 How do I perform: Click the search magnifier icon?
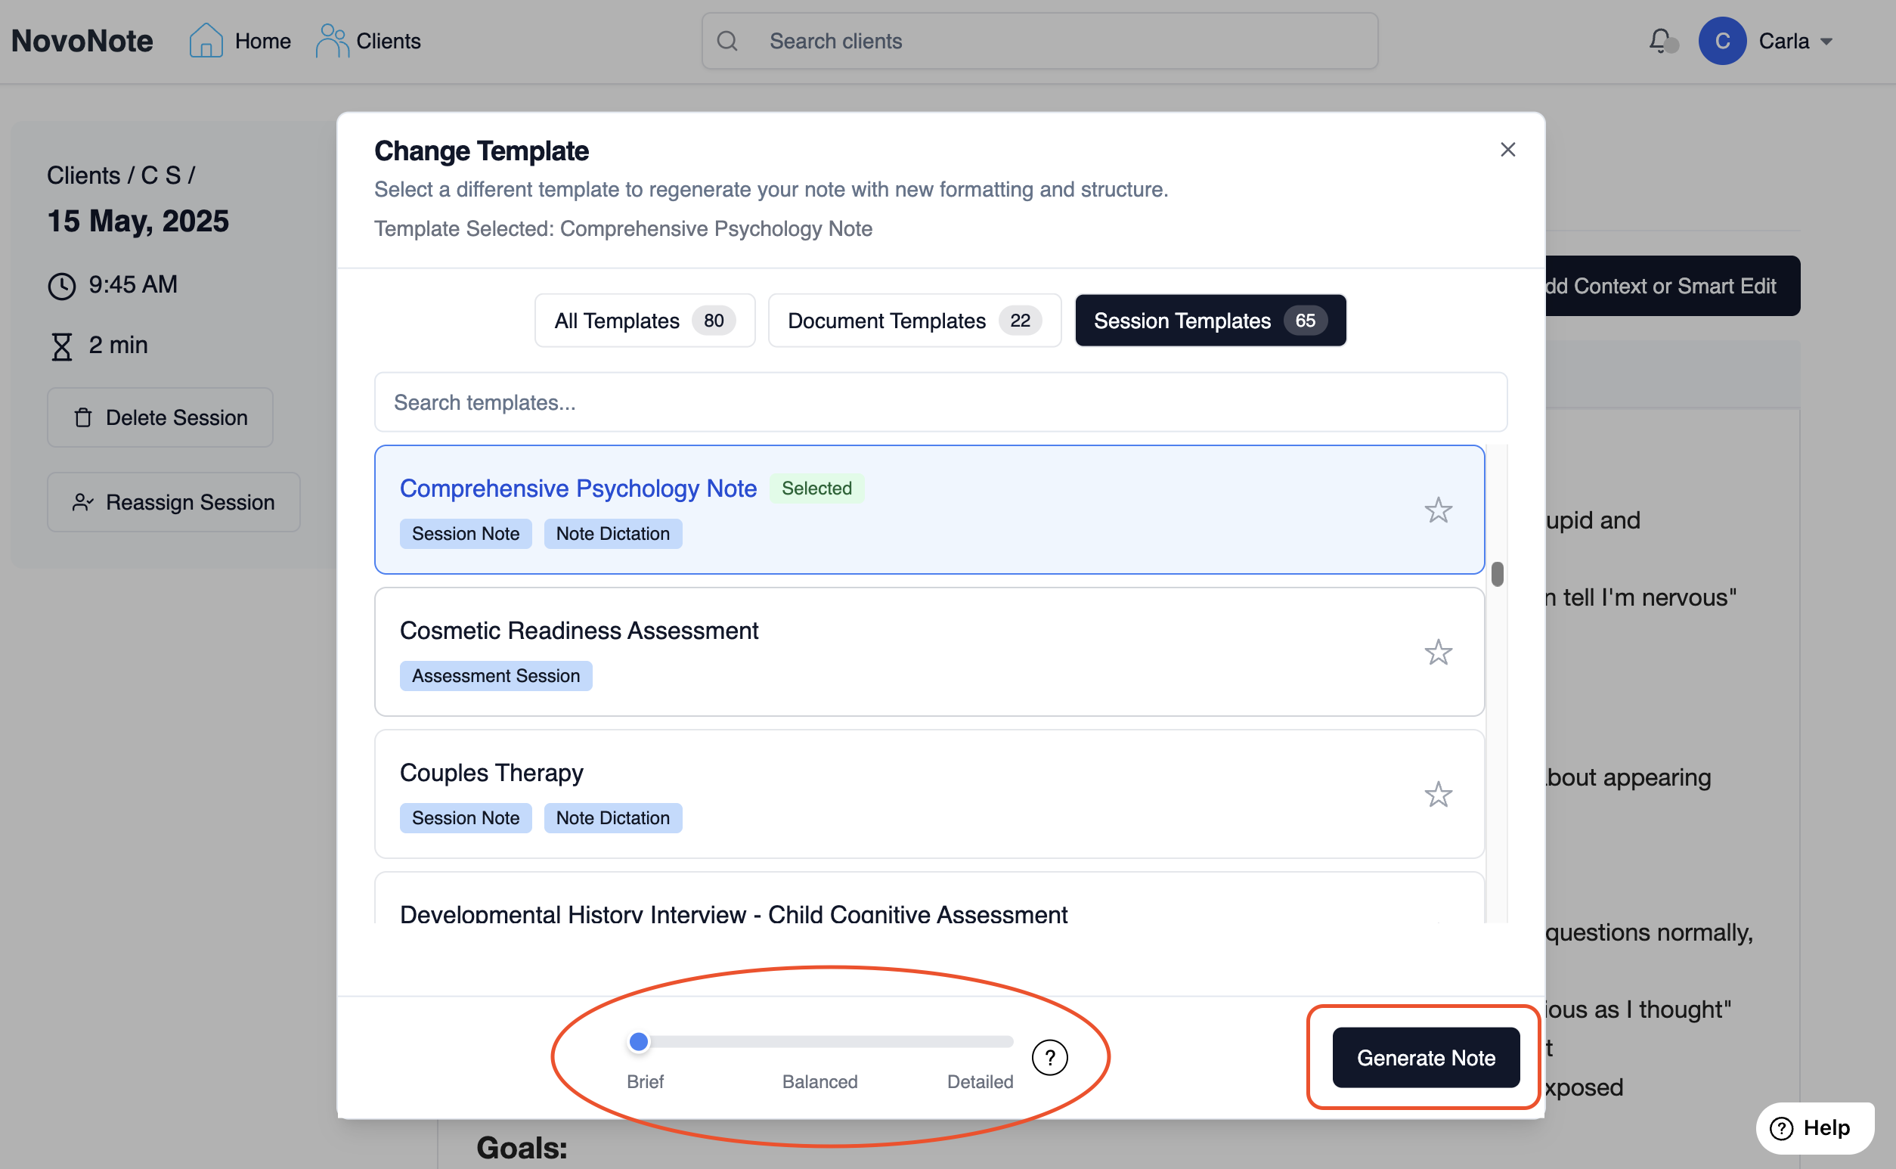point(726,41)
